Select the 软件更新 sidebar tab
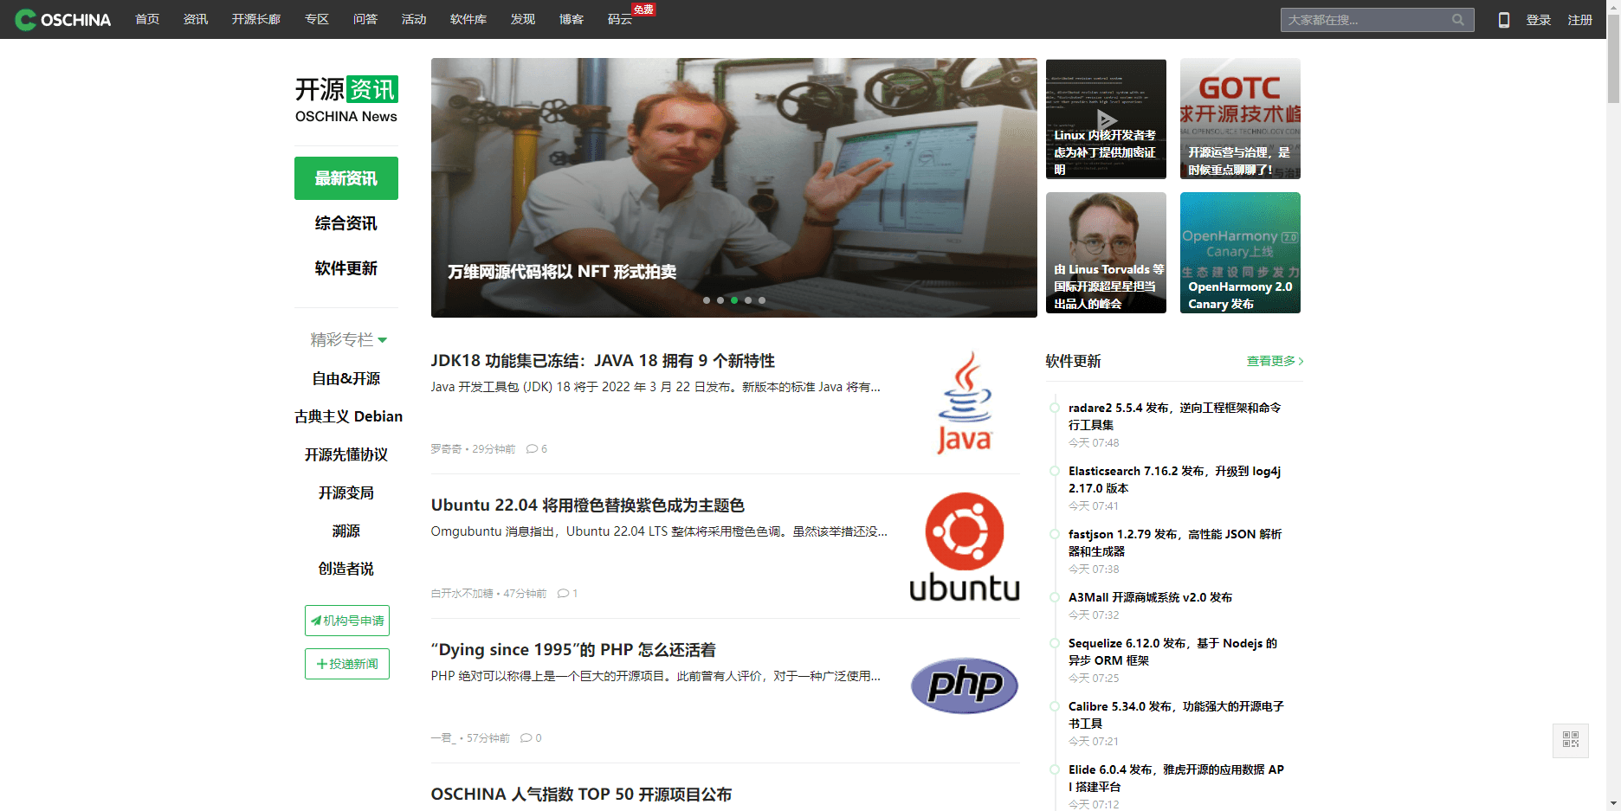1621x811 pixels. (346, 268)
